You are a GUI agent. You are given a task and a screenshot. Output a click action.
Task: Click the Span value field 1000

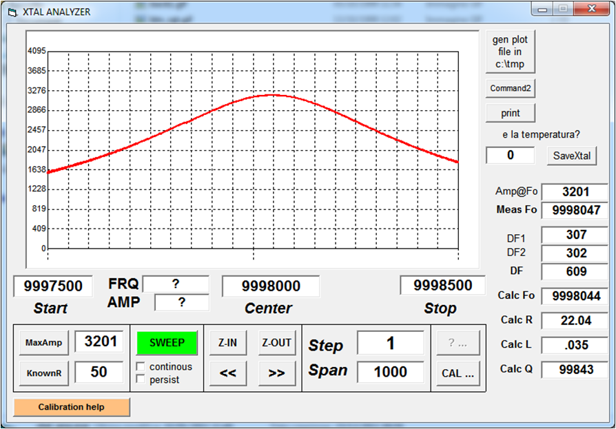[391, 372]
